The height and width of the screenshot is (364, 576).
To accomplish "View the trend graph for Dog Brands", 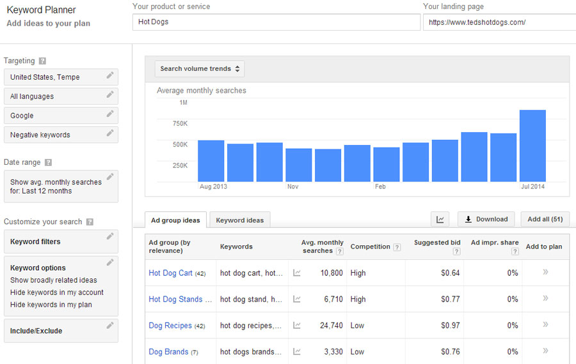I will point(297,351).
